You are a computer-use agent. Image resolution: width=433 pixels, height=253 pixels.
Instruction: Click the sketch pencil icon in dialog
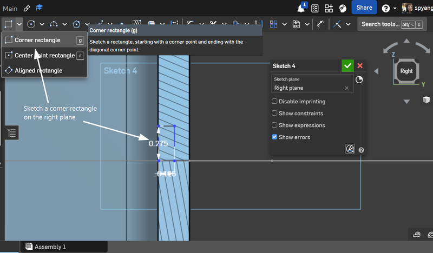350,149
